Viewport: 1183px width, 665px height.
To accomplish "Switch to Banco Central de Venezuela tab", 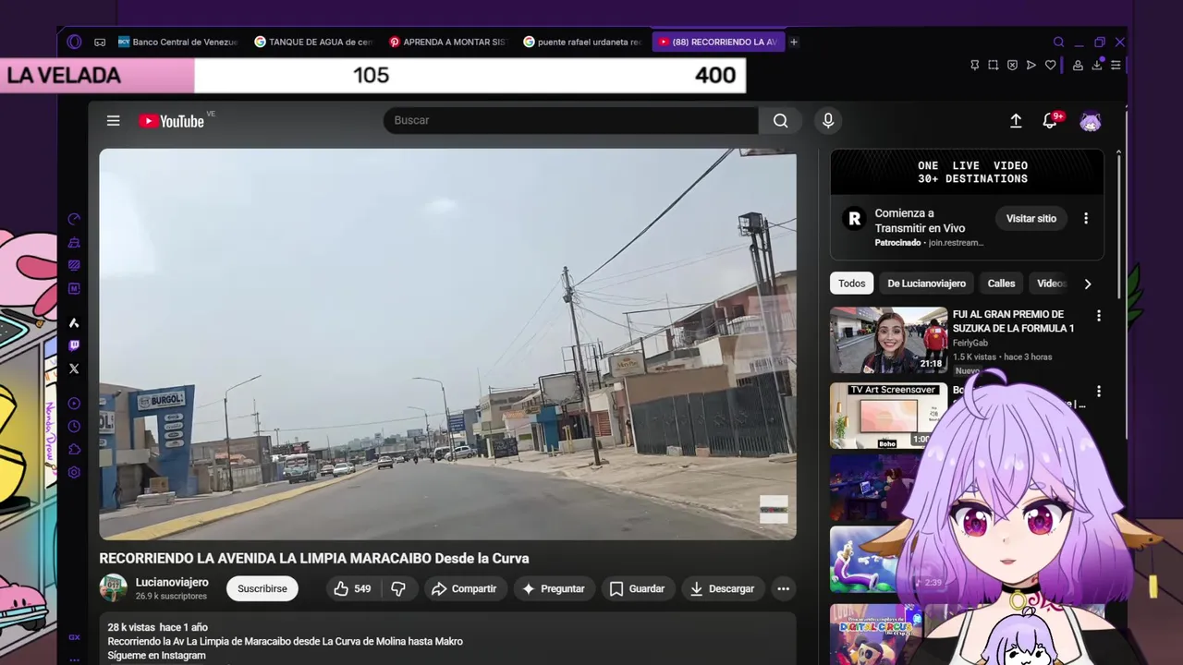I will point(178,42).
